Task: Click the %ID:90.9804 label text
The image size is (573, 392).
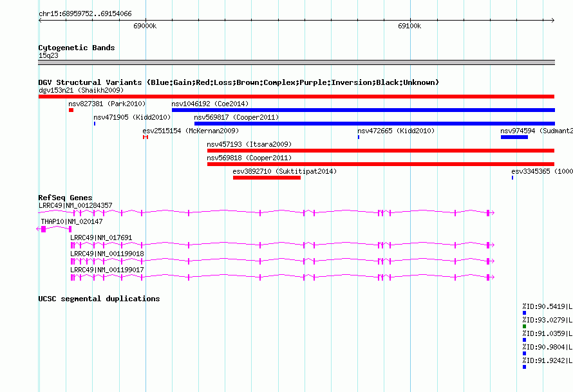Action: [x=547, y=347]
